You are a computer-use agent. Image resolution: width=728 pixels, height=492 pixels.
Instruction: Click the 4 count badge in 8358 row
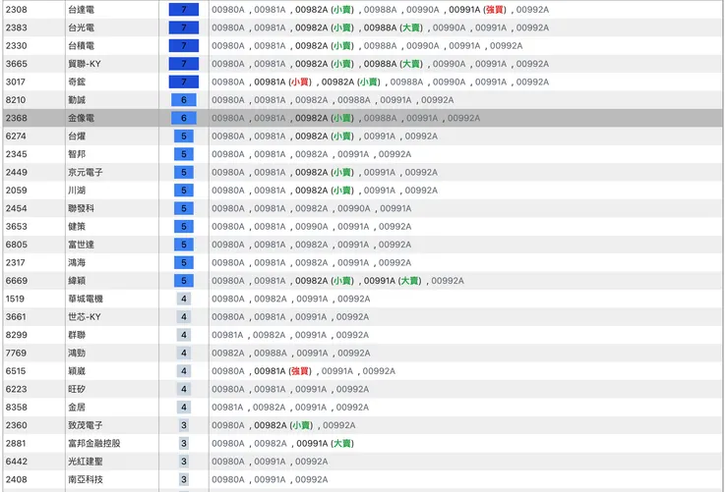pos(184,408)
